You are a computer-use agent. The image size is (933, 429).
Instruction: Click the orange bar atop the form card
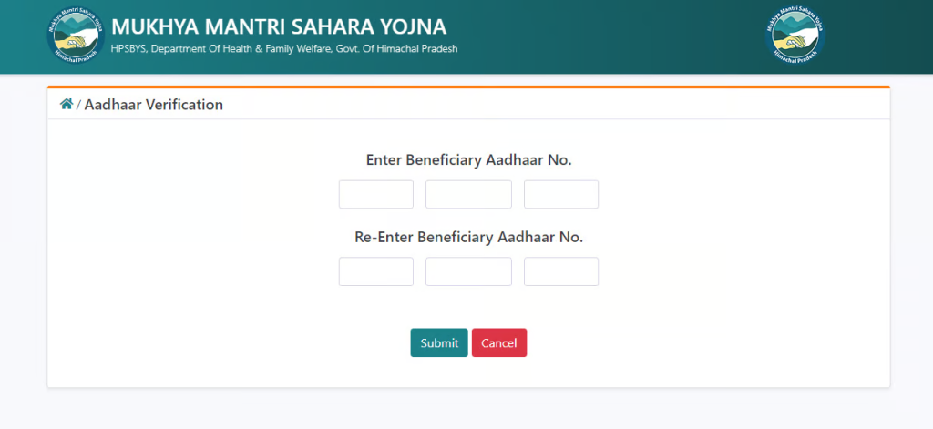[x=469, y=87]
